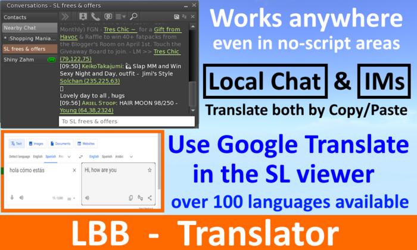The width and height of the screenshot is (417, 250).
Task: Share the translation with share icon
Action: (150, 198)
